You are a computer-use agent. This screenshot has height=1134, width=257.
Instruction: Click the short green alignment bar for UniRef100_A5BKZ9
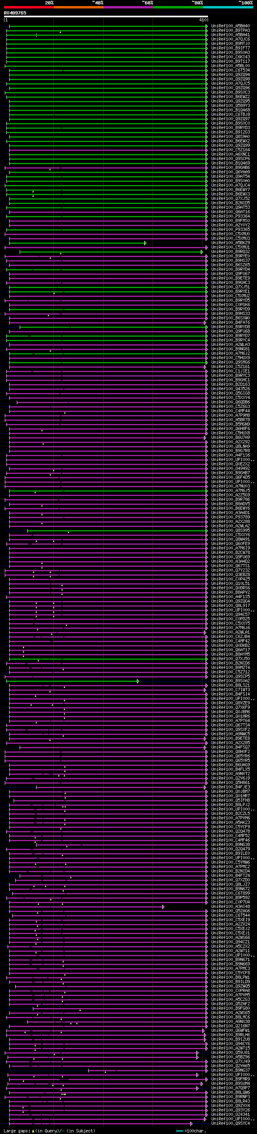coord(78,243)
